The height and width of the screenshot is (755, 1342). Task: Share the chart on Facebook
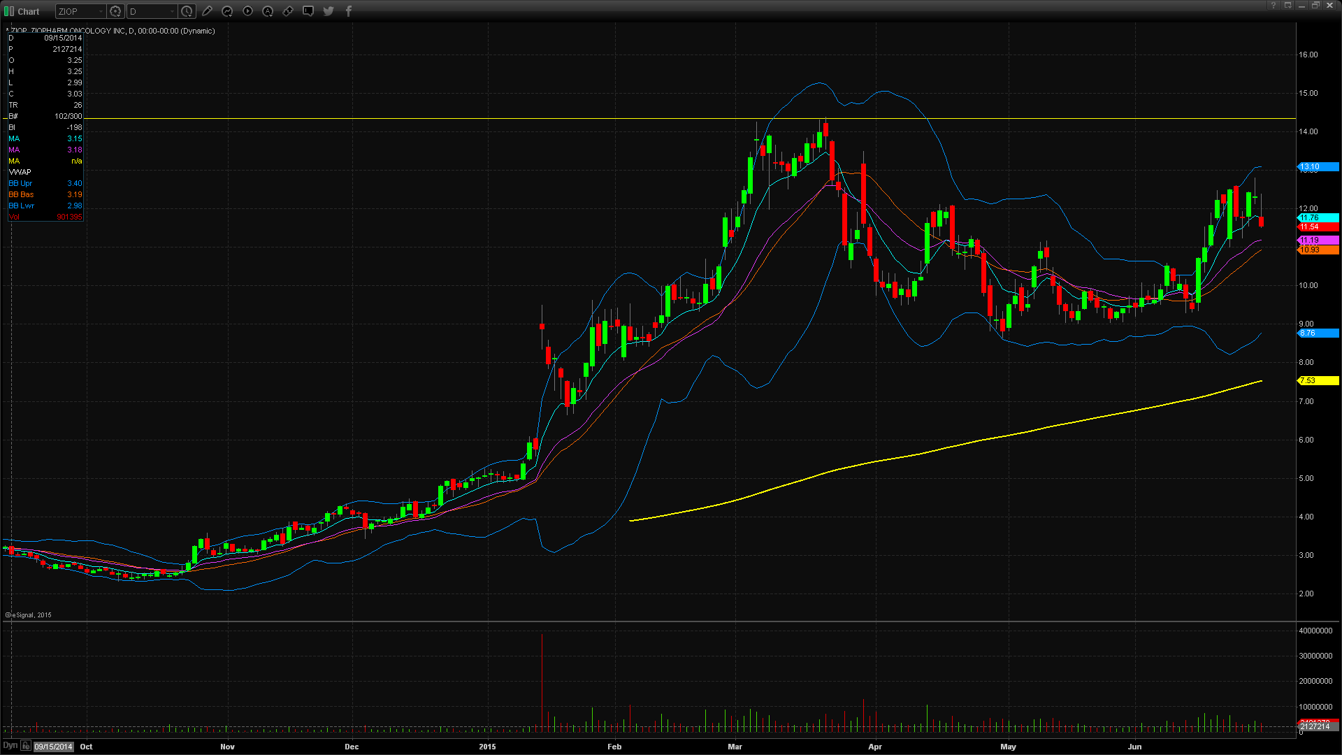coord(349,11)
